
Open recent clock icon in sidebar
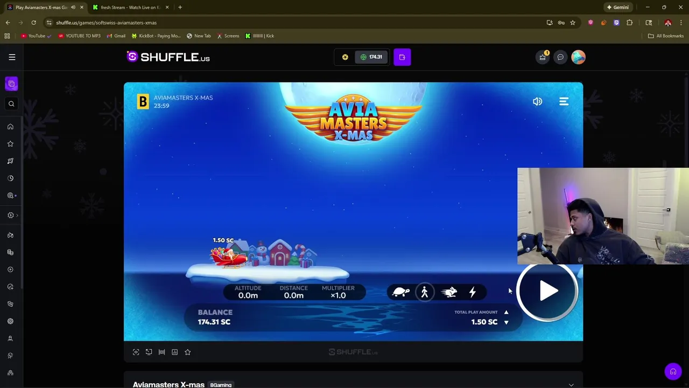[10, 178]
